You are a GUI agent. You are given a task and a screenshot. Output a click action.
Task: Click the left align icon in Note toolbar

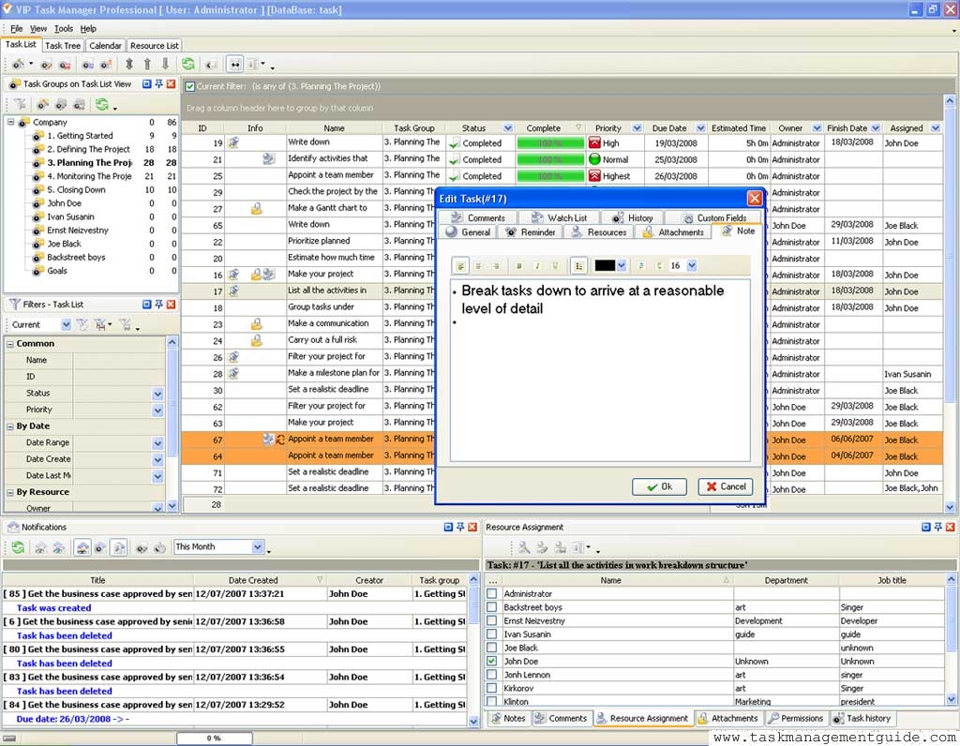[460, 265]
